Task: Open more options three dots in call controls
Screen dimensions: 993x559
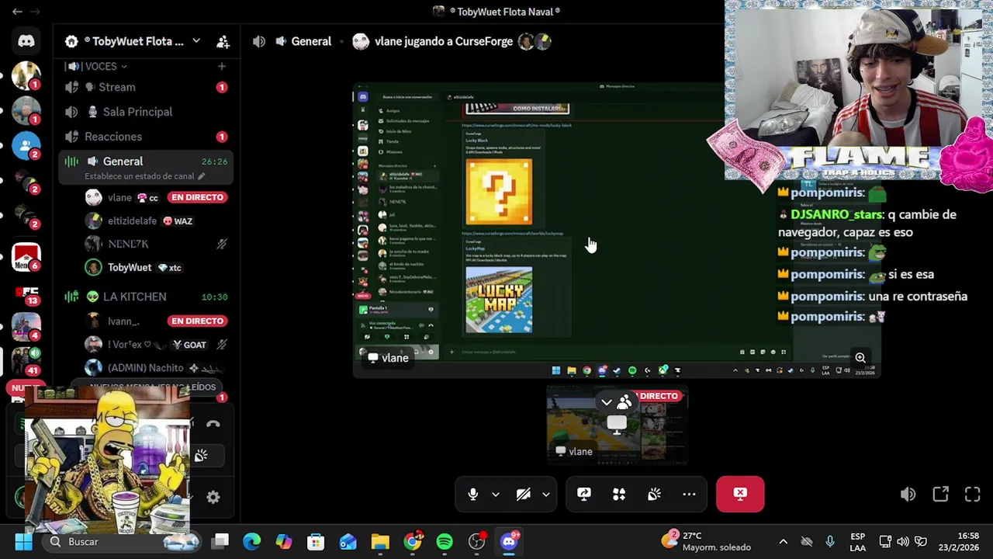Action: click(x=689, y=494)
